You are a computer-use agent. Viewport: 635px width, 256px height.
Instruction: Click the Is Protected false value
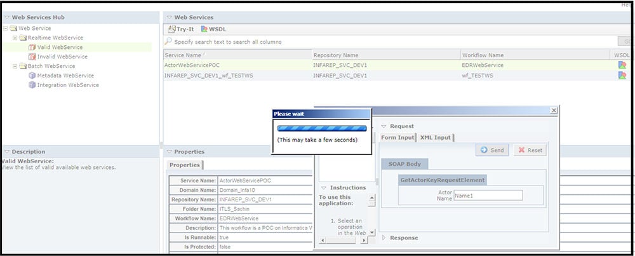(225, 246)
